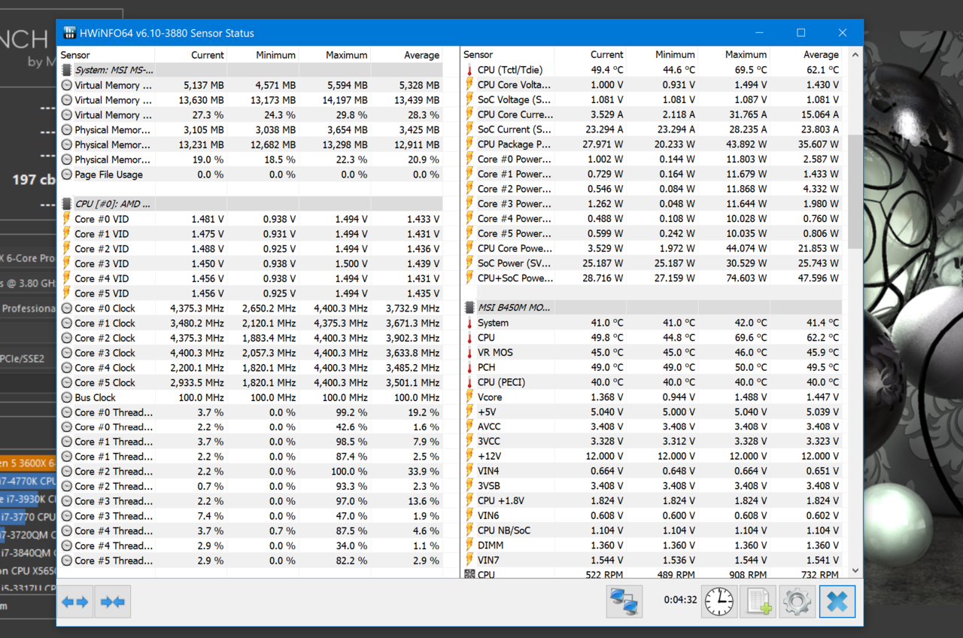Image resolution: width=963 pixels, height=638 pixels.
Task: Click the clock icon beside Page File Usage
Action: [x=66, y=175]
